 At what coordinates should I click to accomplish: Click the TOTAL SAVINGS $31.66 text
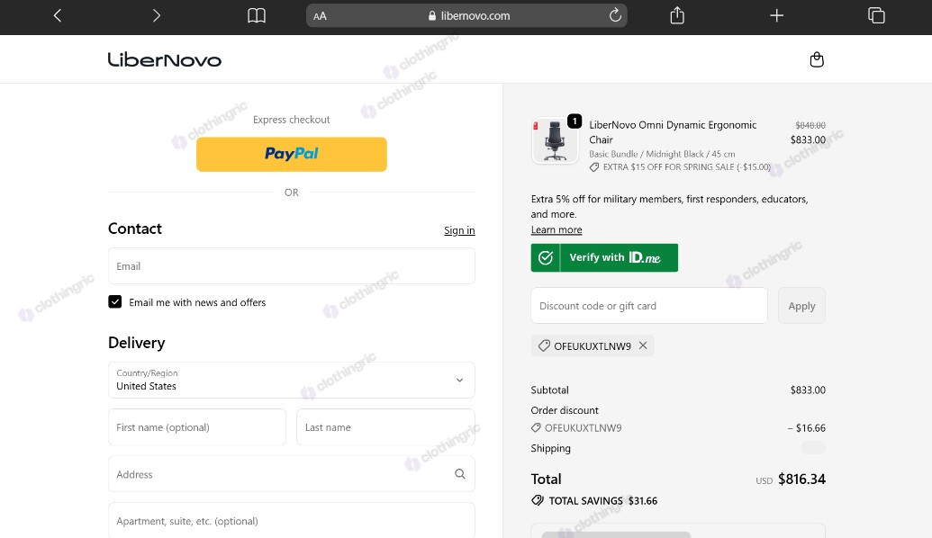click(602, 500)
